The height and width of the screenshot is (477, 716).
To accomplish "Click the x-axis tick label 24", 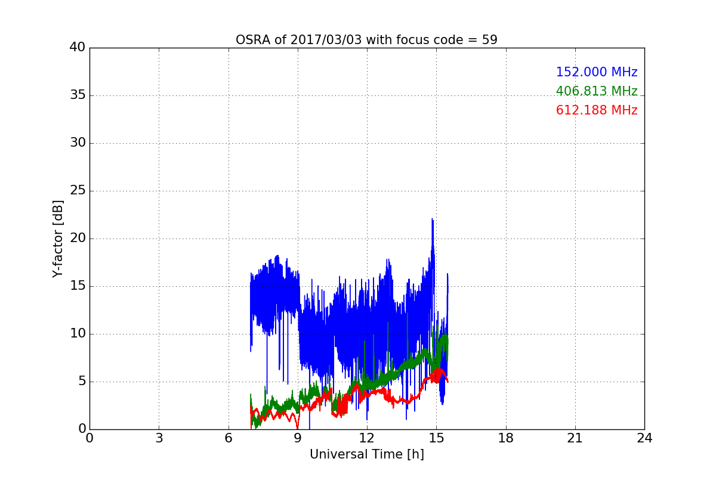I will (x=644, y=438).
